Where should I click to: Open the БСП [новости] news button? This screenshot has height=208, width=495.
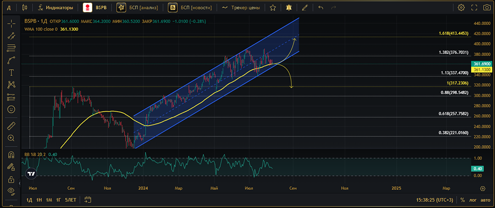point(190,7)
